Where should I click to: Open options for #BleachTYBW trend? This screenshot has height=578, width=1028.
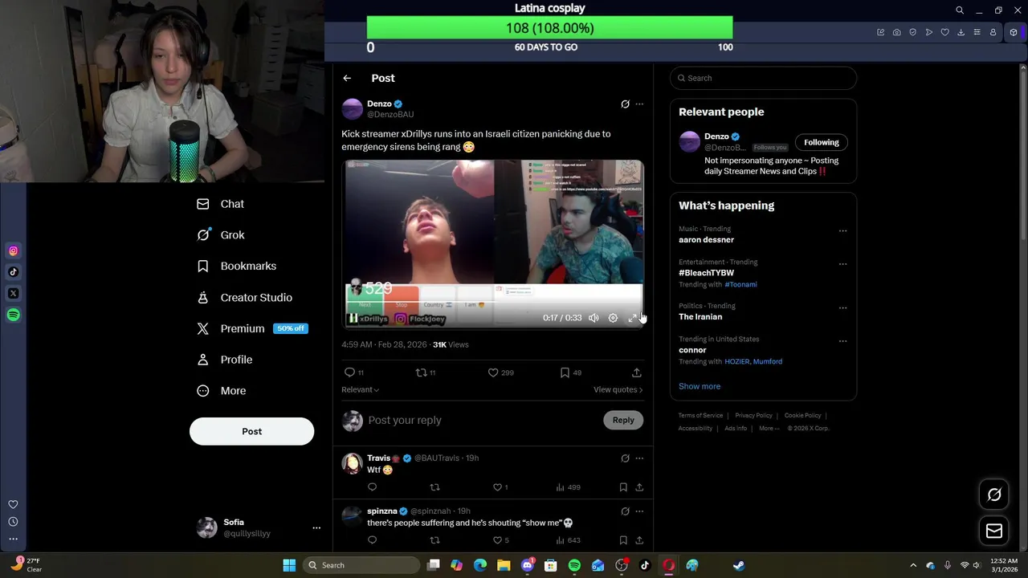(x=842, y=263)
